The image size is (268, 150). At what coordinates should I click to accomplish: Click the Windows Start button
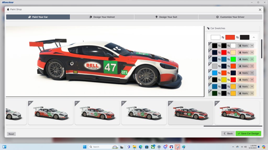84,147
